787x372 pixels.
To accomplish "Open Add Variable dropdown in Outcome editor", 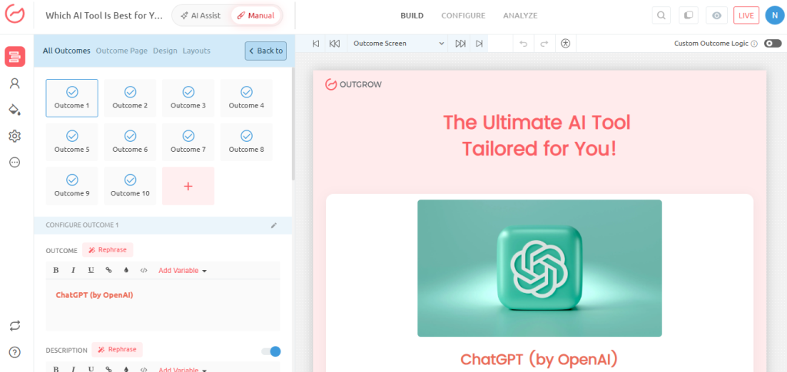I will click(x=183, y=270).
